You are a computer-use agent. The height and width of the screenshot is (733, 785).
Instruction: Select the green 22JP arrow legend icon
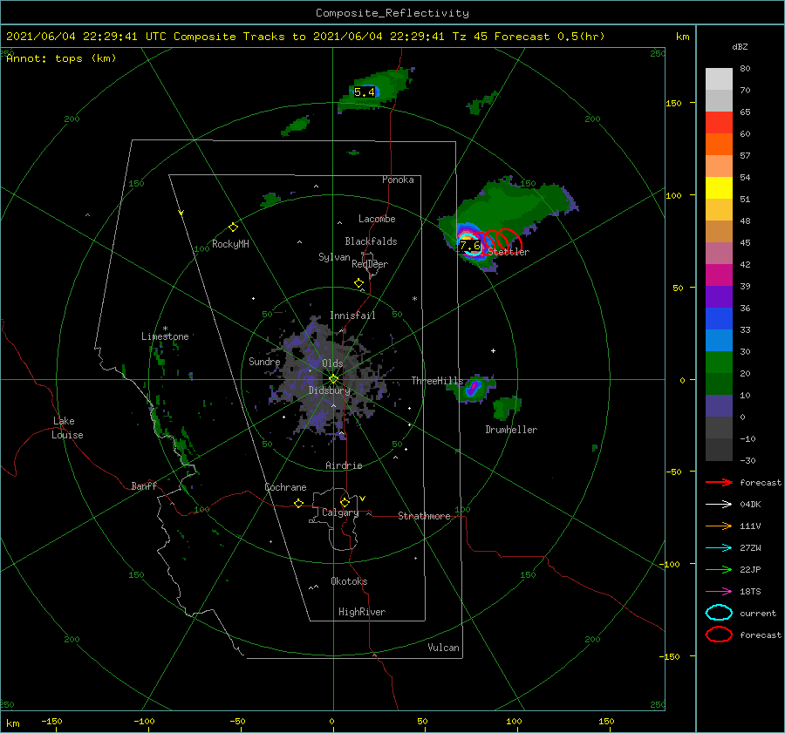[719, 569]
